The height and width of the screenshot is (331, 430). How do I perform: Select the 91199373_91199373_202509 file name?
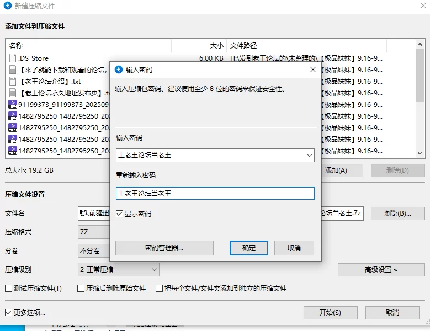[x=63, y=105]
